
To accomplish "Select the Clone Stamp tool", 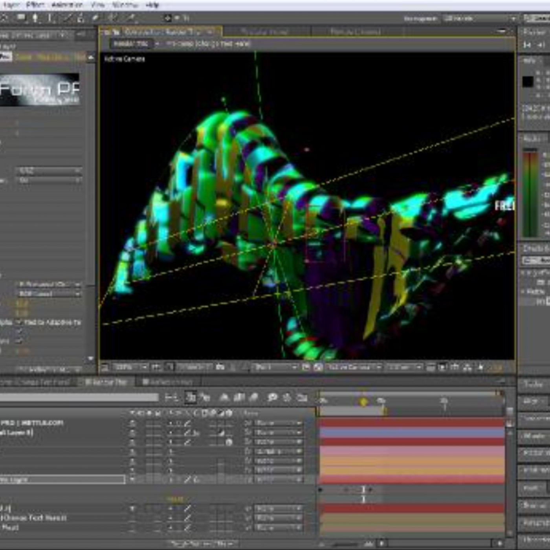I will 81,18.
